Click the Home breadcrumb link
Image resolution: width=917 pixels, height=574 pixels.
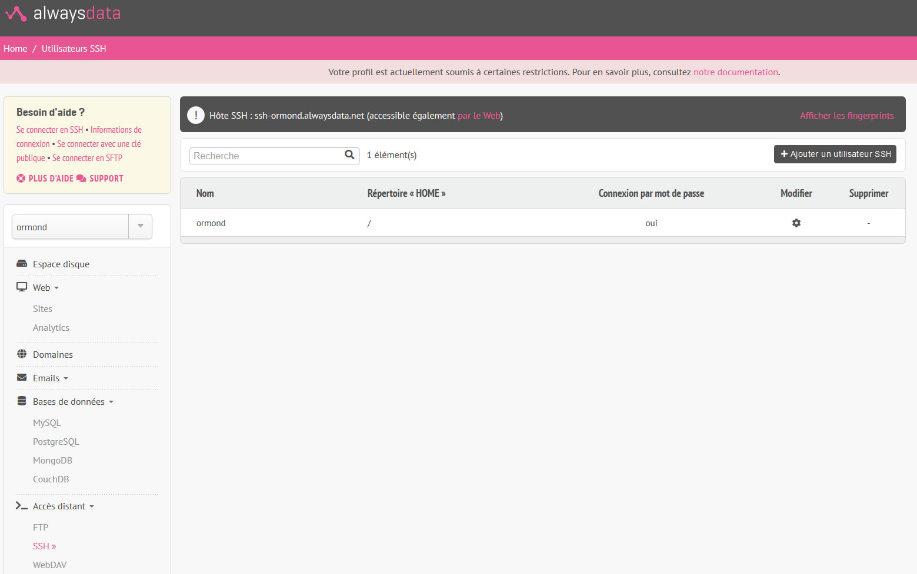[15, 49]
